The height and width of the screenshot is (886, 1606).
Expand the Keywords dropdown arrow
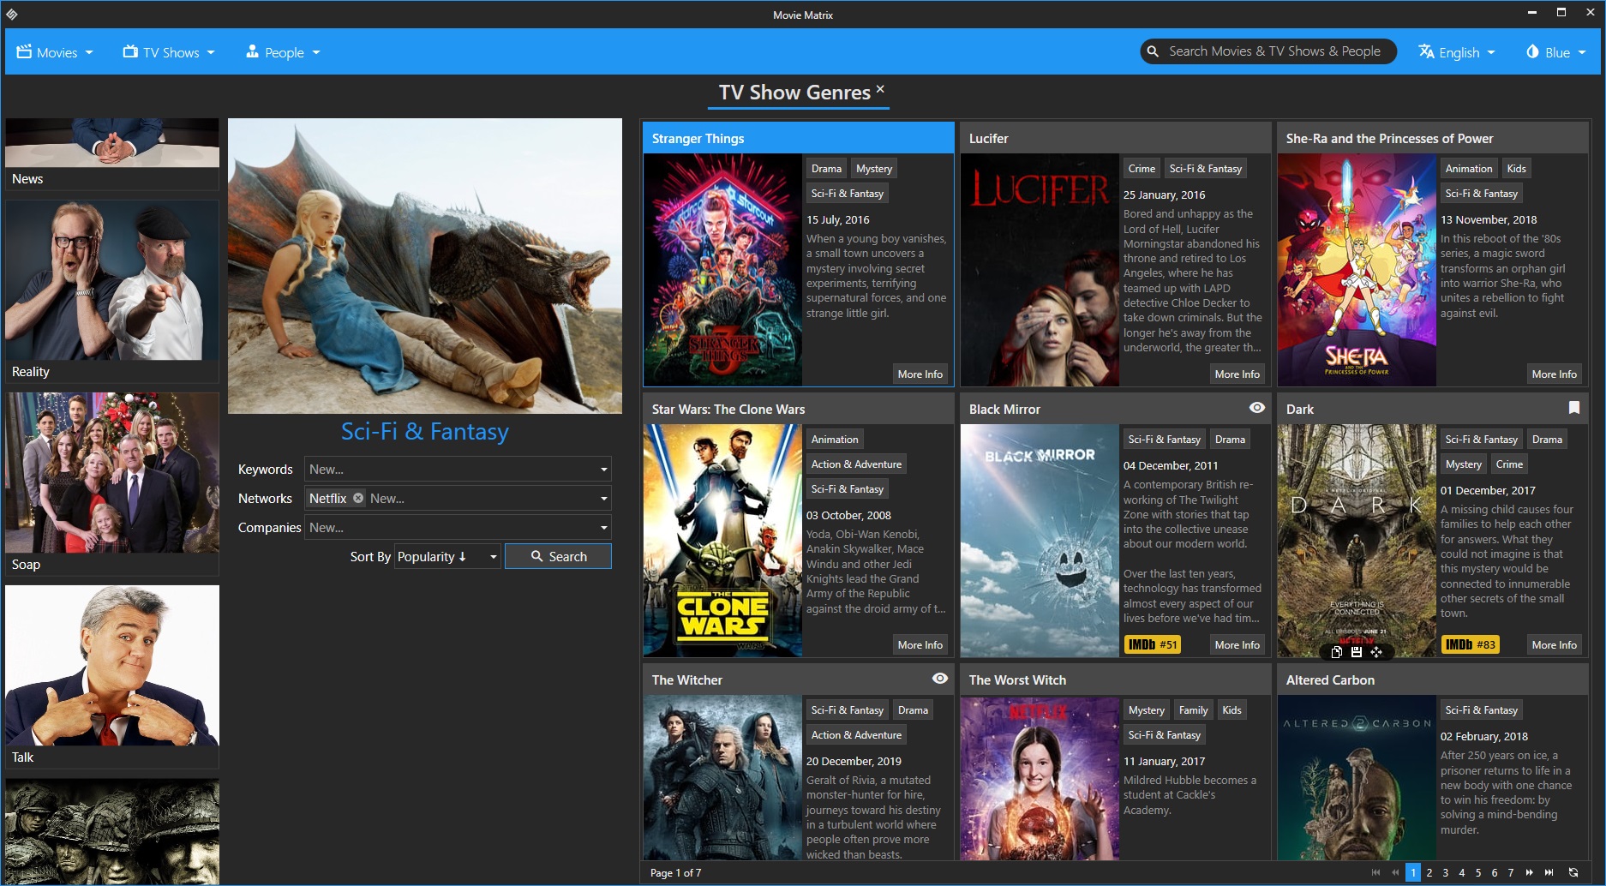[x=603, y=470]
